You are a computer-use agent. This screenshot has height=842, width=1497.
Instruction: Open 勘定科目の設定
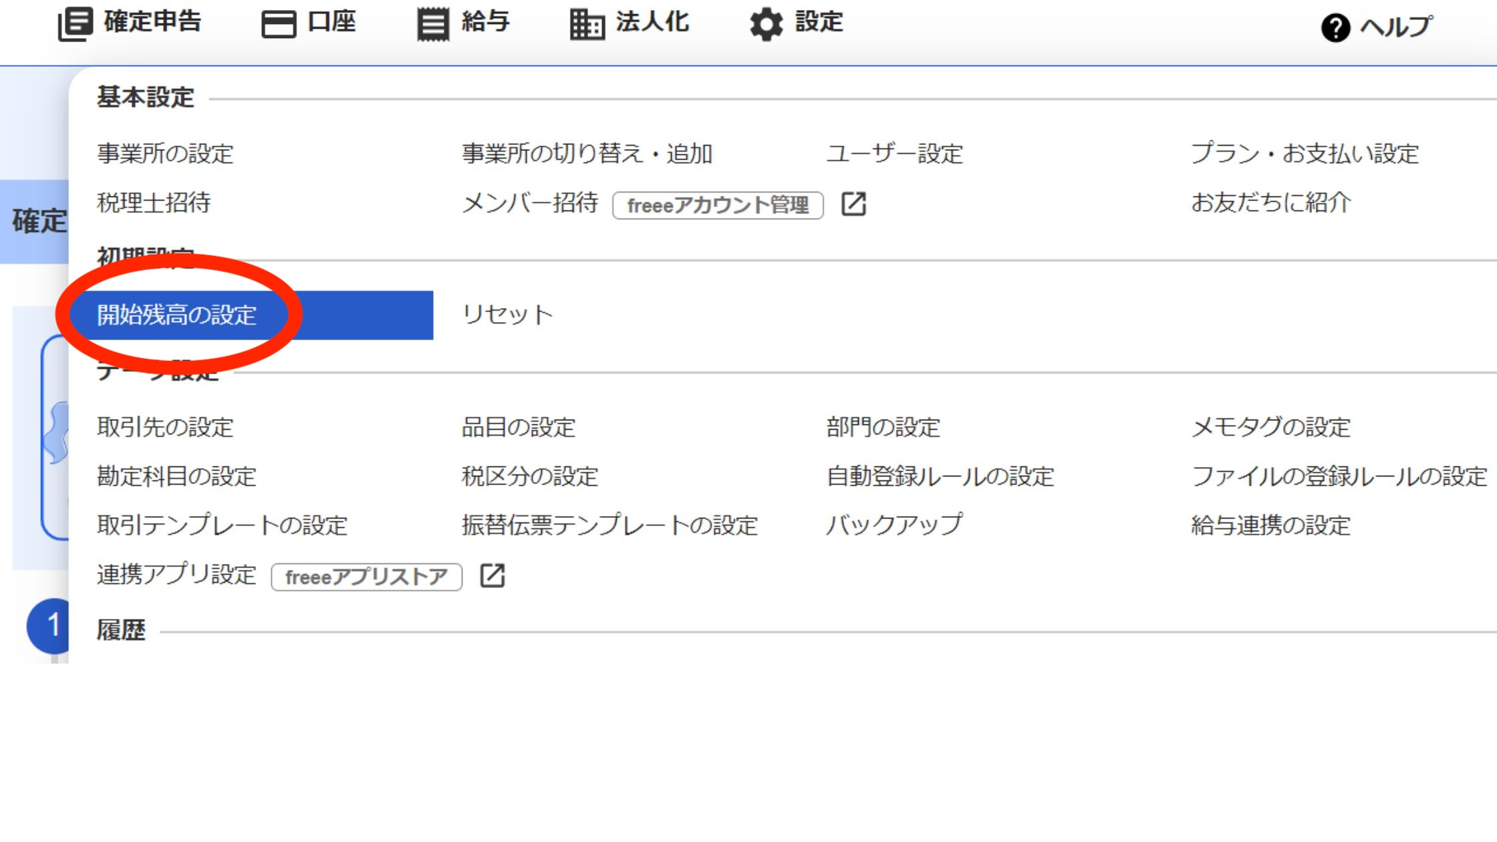click(x=176, y=476)
